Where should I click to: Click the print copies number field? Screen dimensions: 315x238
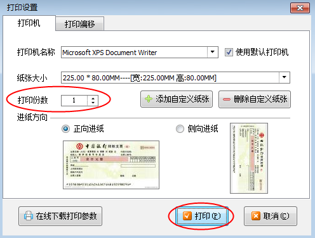(74, 101)
